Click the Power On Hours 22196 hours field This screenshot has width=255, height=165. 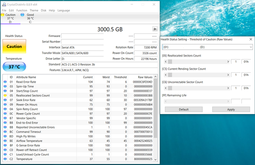coord(146,59)
